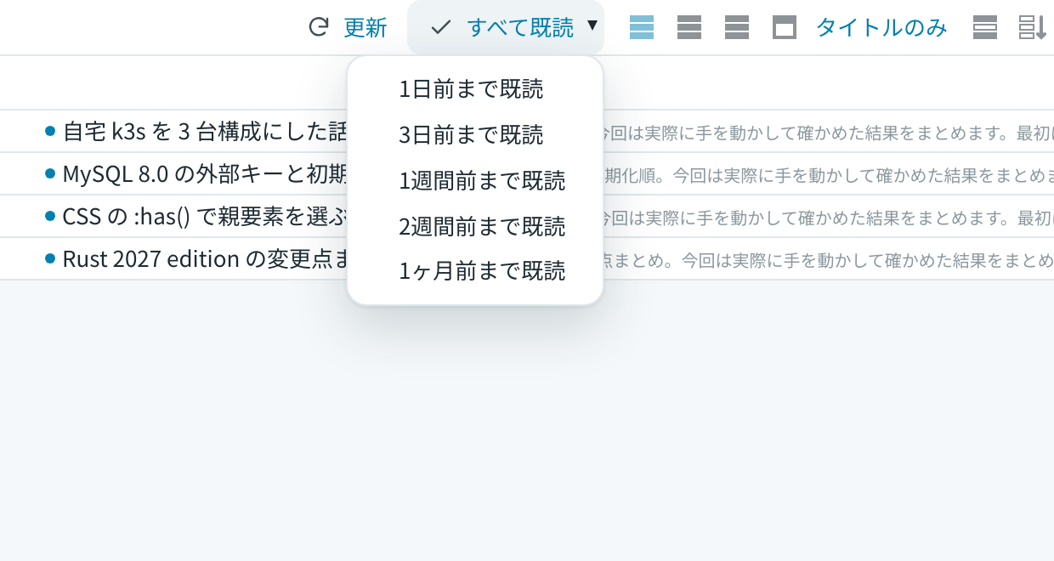Click the expanded rows layout icon
Image resolution: width=1054 pixels, height=561 pixels.
(985, 27)
